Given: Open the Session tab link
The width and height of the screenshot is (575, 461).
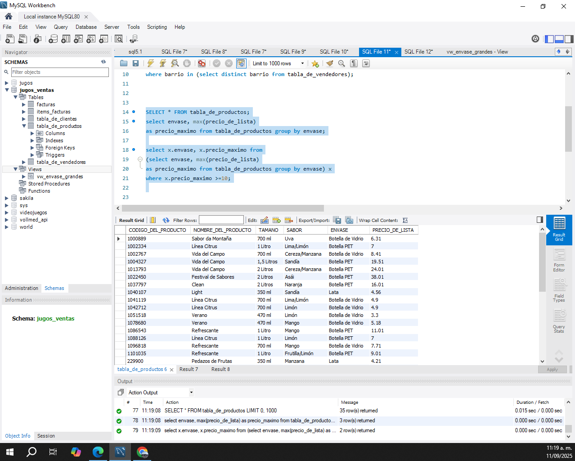Looking at the screenshot, I should [46, 436].
